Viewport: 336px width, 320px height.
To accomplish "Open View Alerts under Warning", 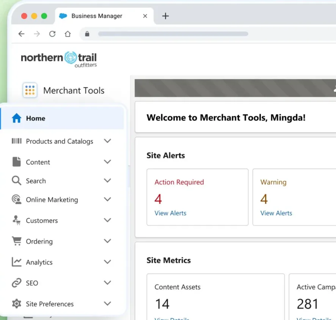I will coord(276,213).
